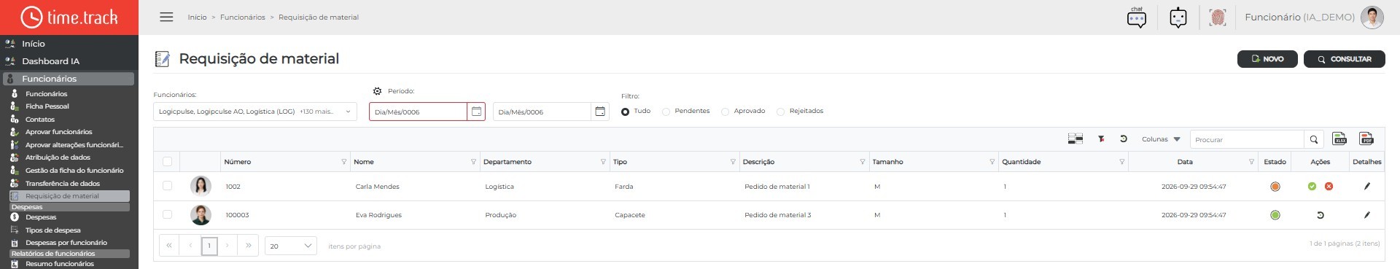Open the robot assistant icon
Image resolution: width=1400 pixels, height=269 pixels.
click(1178, 17)
